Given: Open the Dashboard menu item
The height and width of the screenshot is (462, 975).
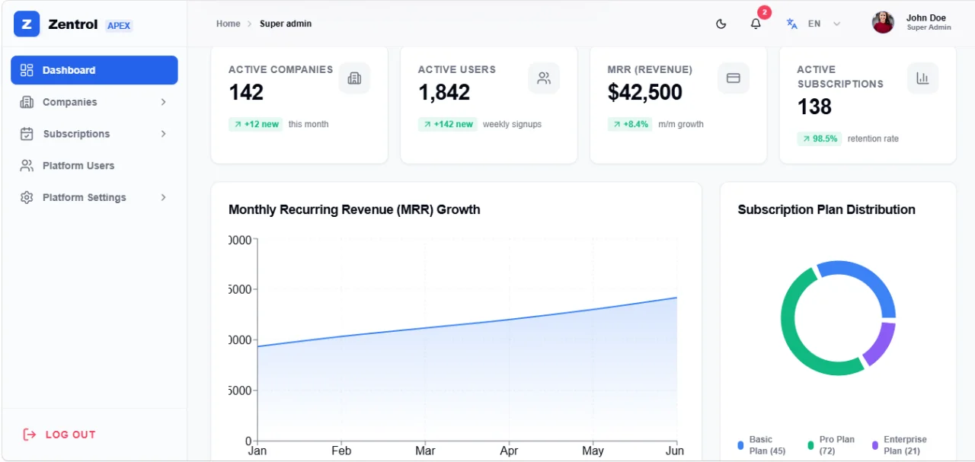Looking at the screenshot, I should click(94, 70).
